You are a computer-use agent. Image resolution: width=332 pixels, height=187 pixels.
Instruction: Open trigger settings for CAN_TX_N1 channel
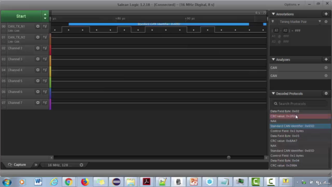[x=45, y=26]
